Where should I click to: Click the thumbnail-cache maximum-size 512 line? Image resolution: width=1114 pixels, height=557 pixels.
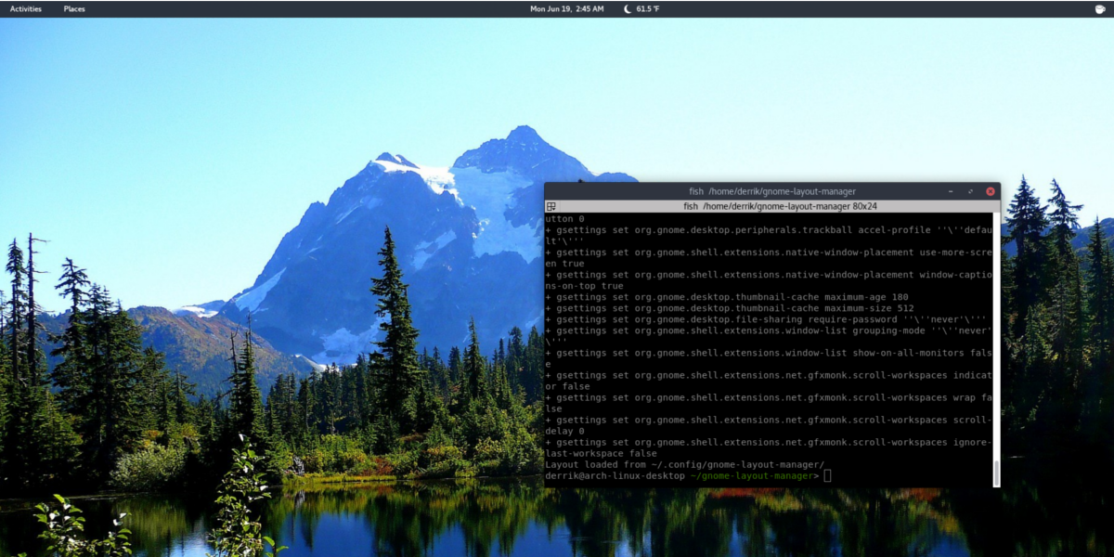[730, 308]
